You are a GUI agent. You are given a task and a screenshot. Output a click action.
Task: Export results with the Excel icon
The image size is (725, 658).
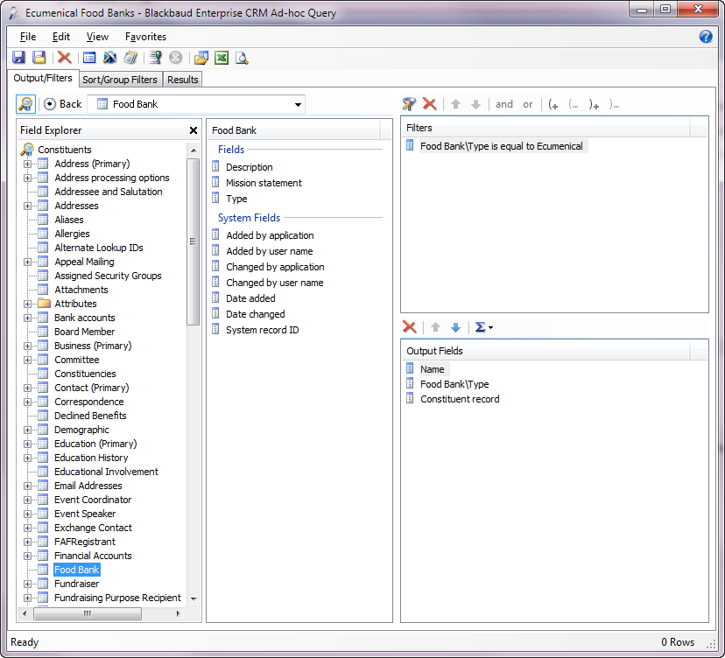[x=222, y=58]
